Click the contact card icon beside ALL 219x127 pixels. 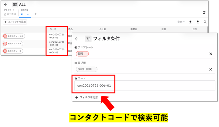(15, 5)
